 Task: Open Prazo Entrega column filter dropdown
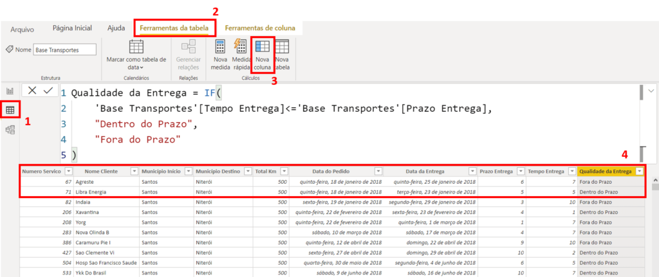coord(521,171)
